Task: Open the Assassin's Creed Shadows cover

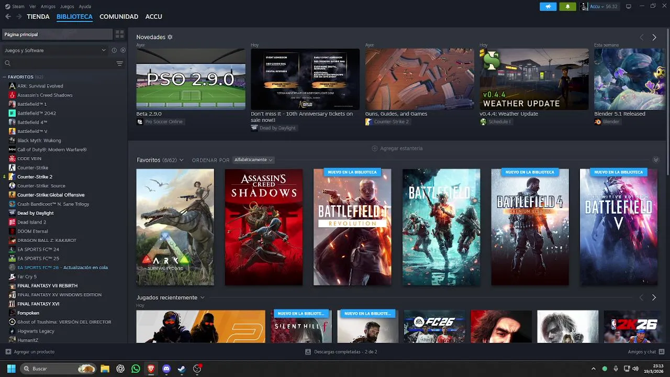Action: (x=264, y=227)
